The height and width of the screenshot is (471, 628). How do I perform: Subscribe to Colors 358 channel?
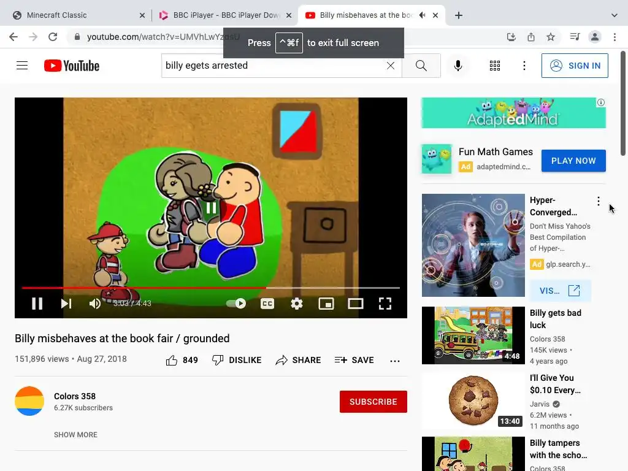point(373,402)
